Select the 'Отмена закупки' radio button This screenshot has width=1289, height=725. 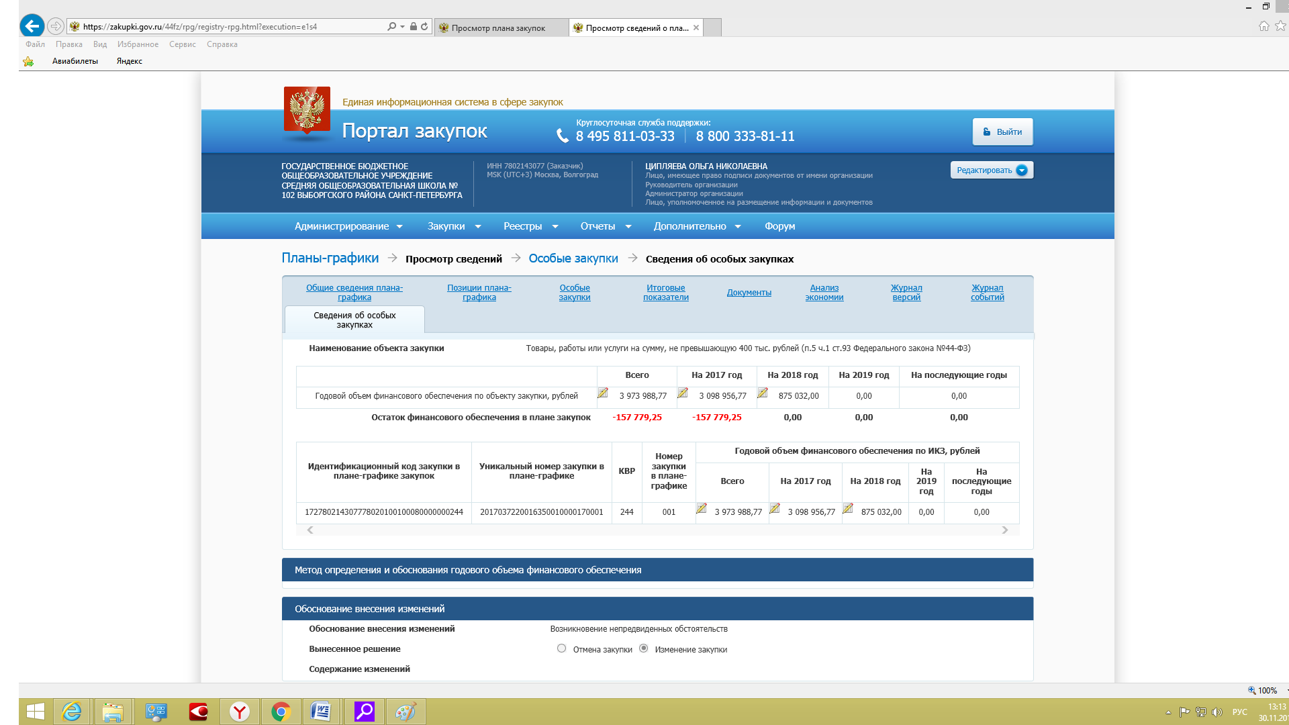[561, 648]
